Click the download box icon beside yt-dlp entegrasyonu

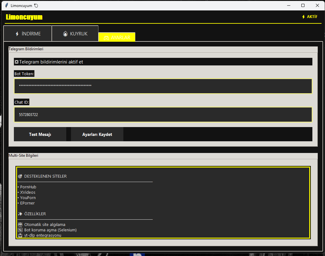point(20,235)
